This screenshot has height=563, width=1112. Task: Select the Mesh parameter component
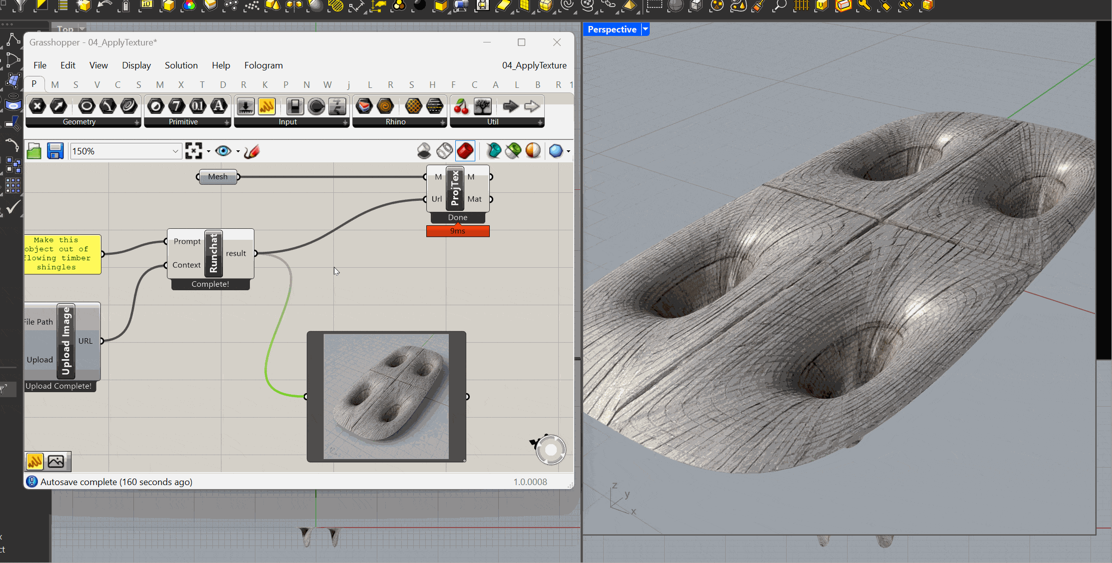pyautogui.click(x=218, y=177)
